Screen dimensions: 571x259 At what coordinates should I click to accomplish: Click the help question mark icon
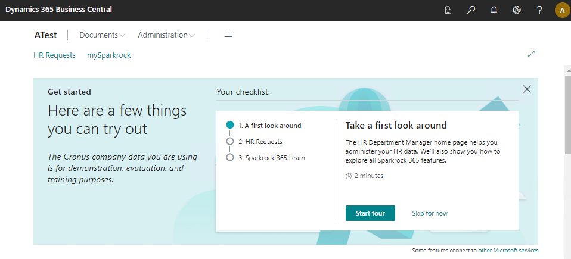(x=539, y=10)
